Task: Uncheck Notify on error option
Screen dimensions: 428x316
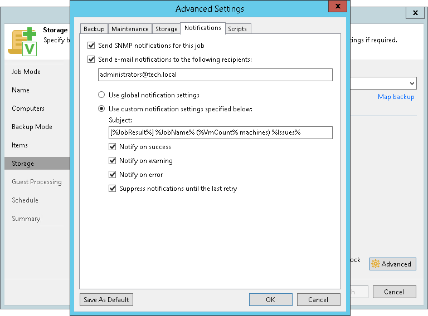Action: point(113,175)
